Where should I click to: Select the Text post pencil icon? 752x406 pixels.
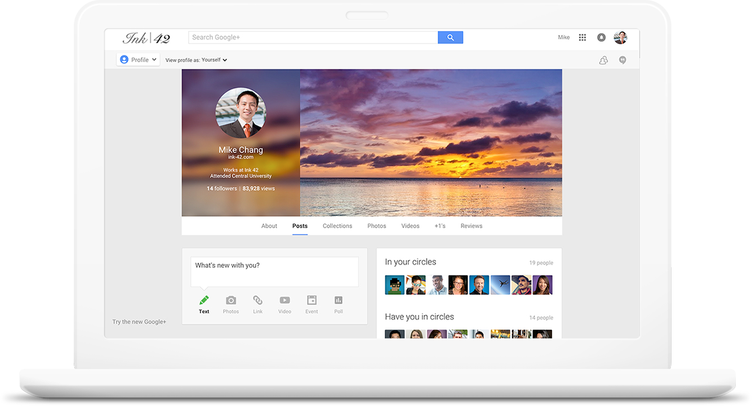pos(203,301)
